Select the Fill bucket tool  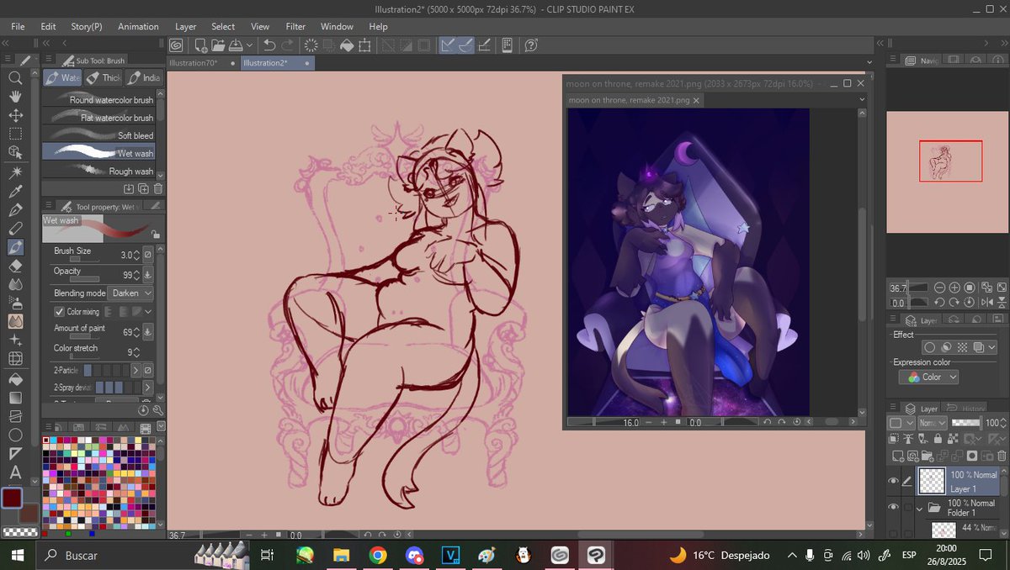(x=15, y=378)
